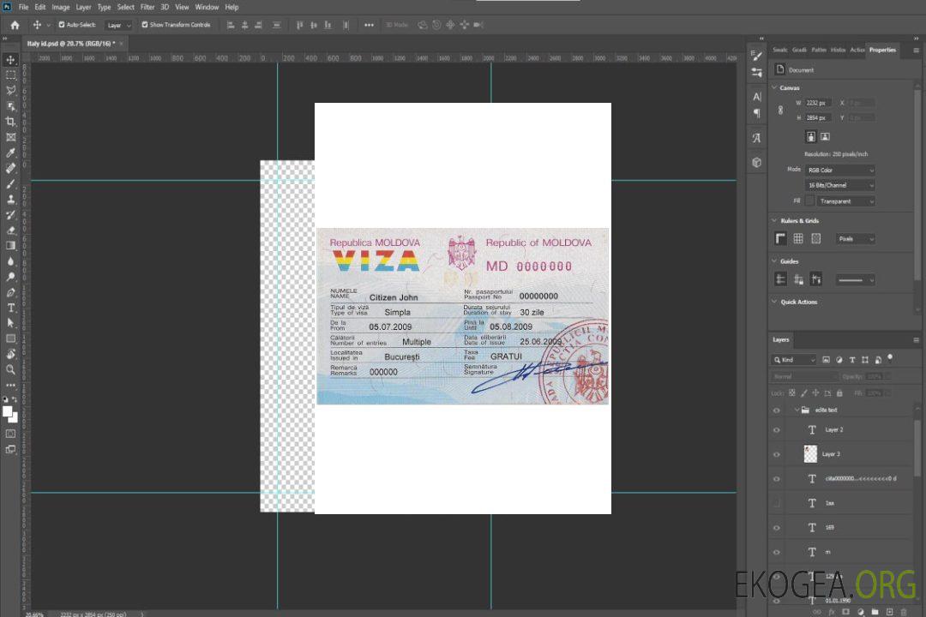Select the Gradient tool
The width and height of the screenshot is (926, 617).
[10, 246]
